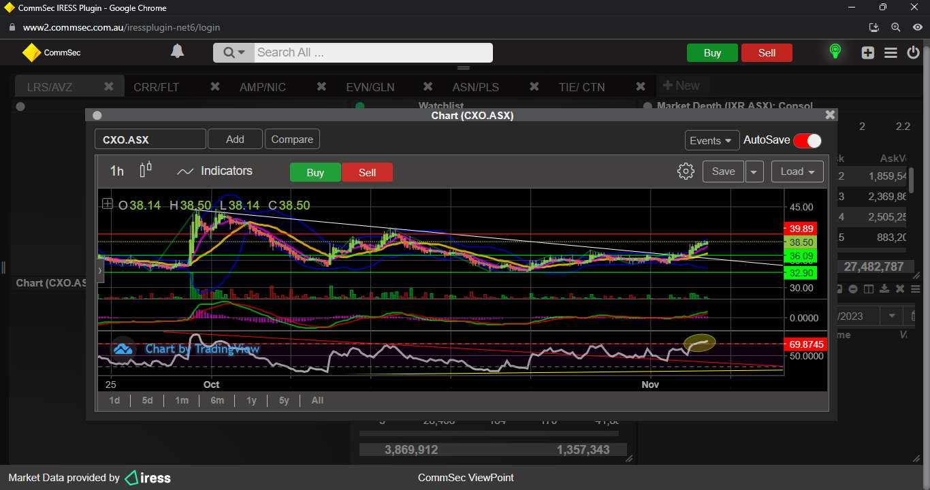This screenshot has height=490, width=930.
Task: Click the top bar Buy button
Action: point(712,53)
